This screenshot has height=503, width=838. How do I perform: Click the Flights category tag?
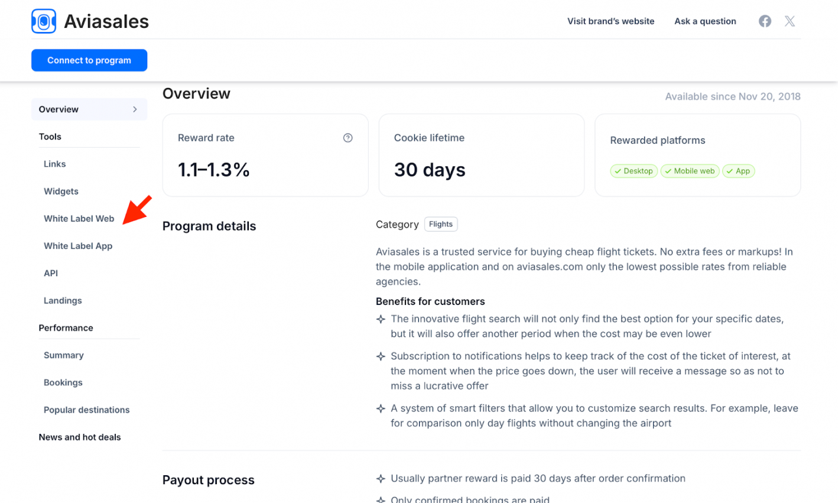pyautogui.click(x=441, y=224)
